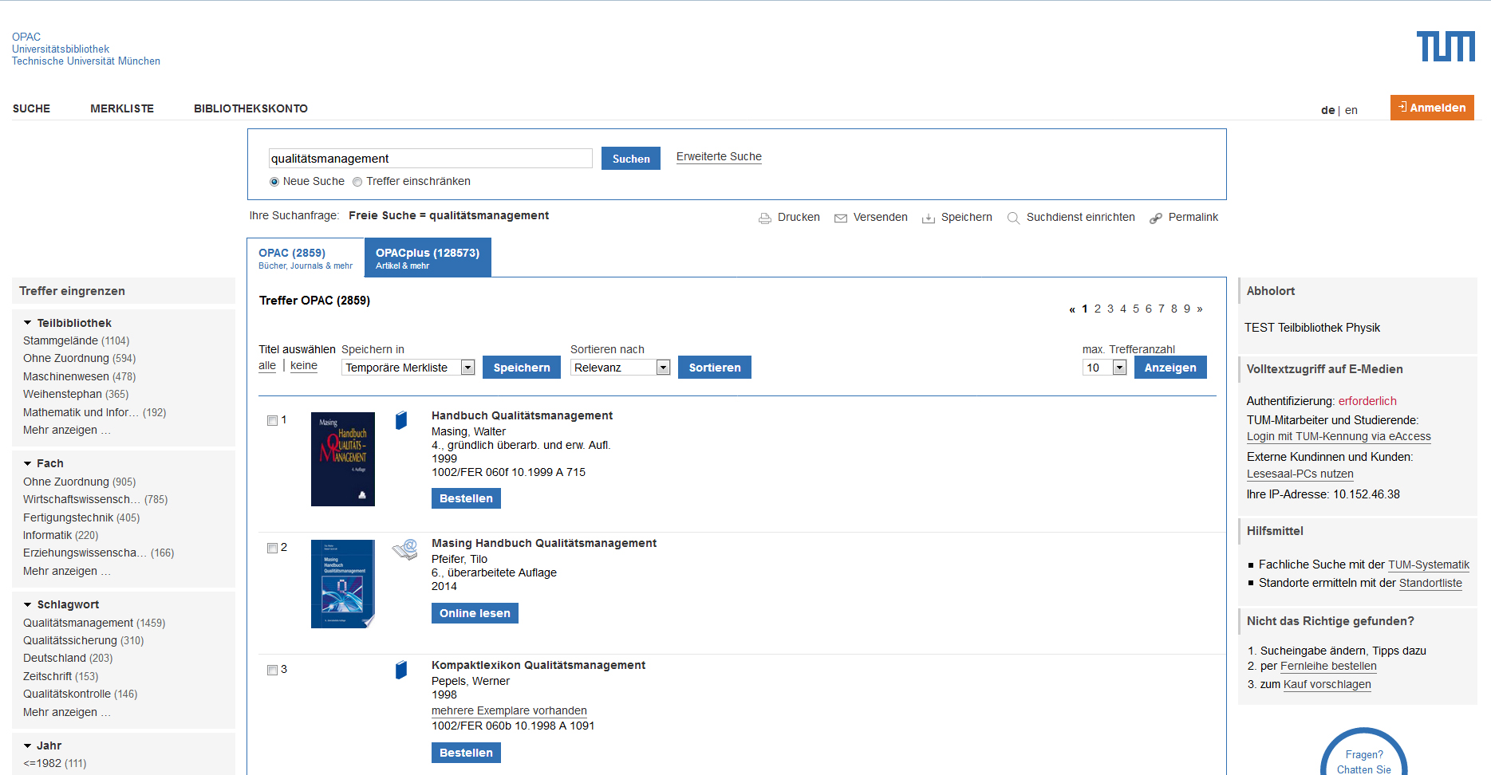This screenshot has width=1491, height=775.
Task: Click the chain icon next to Permalink
Action: coord(1156,218)
